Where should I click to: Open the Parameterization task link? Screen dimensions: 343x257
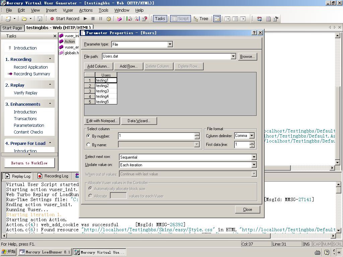tap(29, 125)
